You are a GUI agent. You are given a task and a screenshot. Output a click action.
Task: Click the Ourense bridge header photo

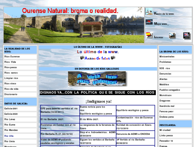[x=74, y=25]
